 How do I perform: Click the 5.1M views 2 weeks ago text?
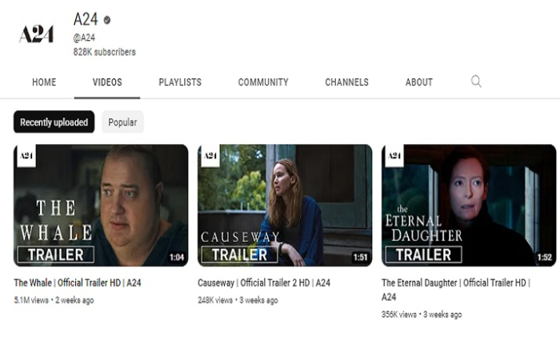[54, 300]
